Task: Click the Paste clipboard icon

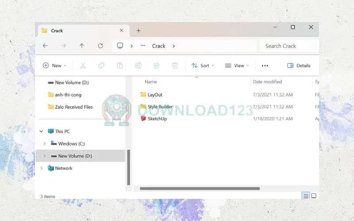Action: tap(119, 65)
